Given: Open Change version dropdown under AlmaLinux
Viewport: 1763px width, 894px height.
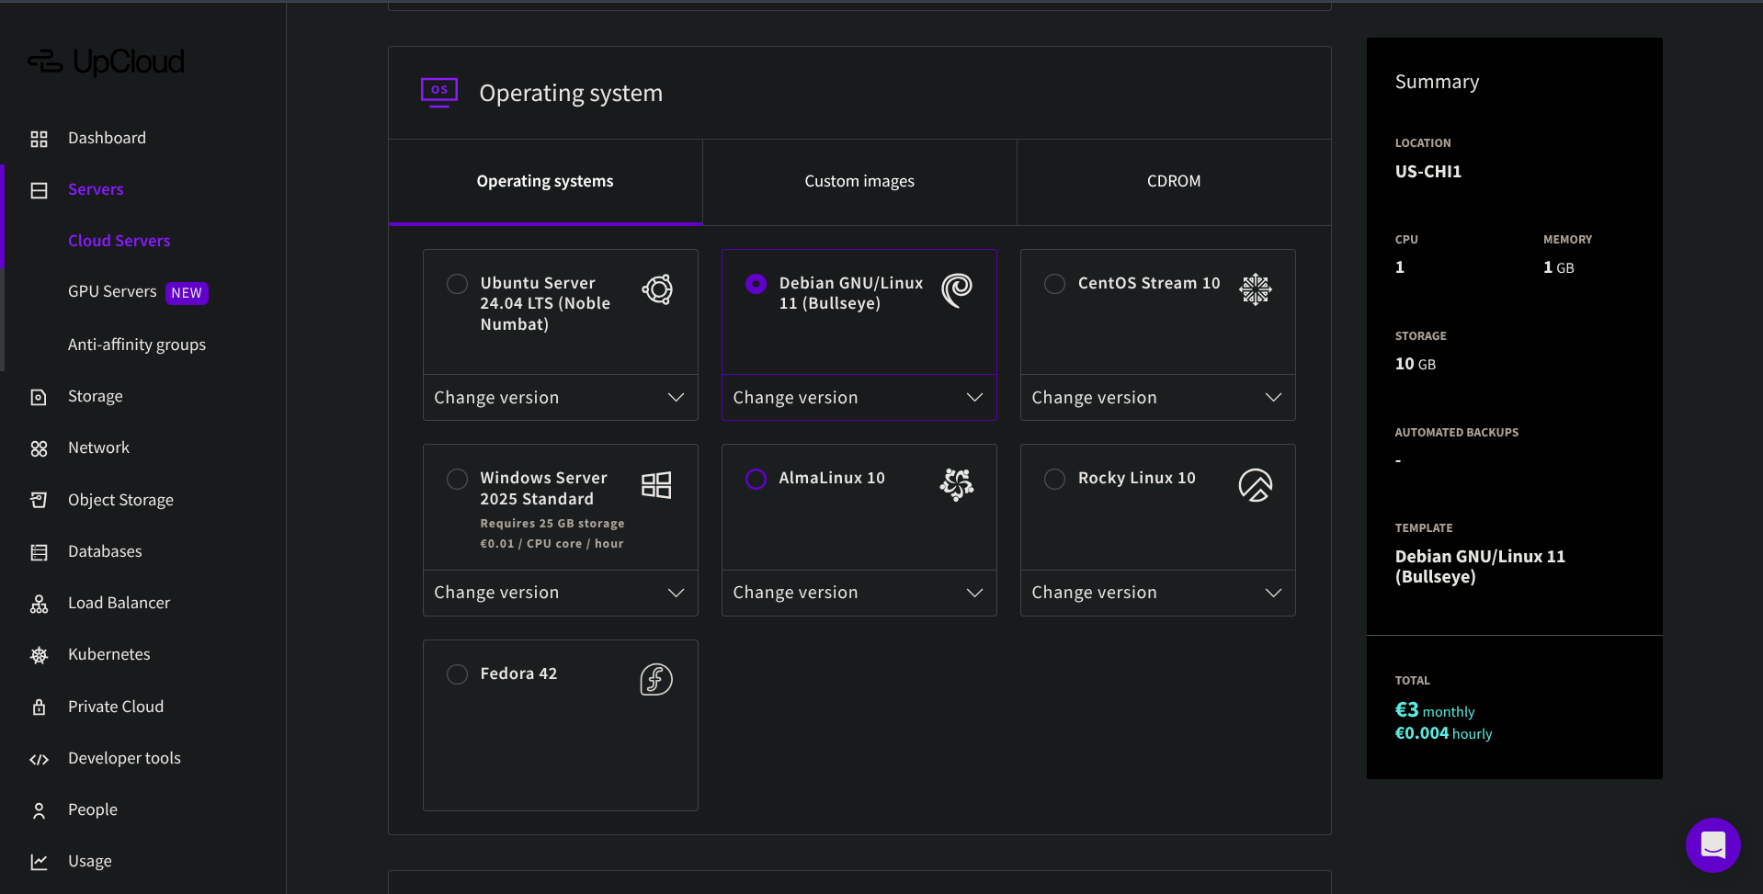Looking at the screenshot, I should [859, 593].
